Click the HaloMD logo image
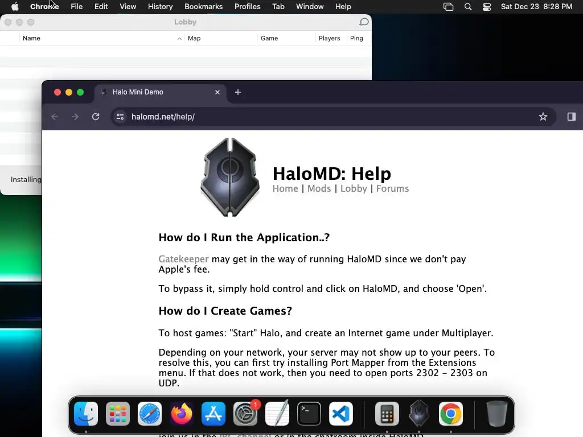Image resolution: width=583 pixels, height=437 pixels. pyautogui.click(x=230, y=178)
